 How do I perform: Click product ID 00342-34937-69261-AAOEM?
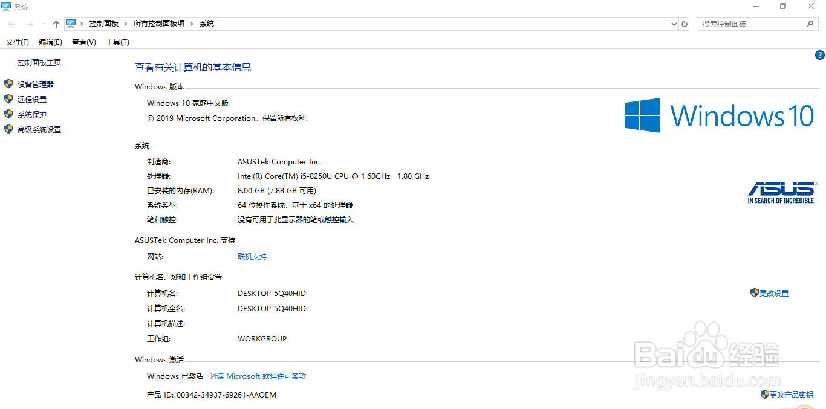[226, 395]
